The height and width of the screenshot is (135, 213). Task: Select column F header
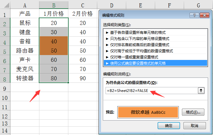(169, 5)
